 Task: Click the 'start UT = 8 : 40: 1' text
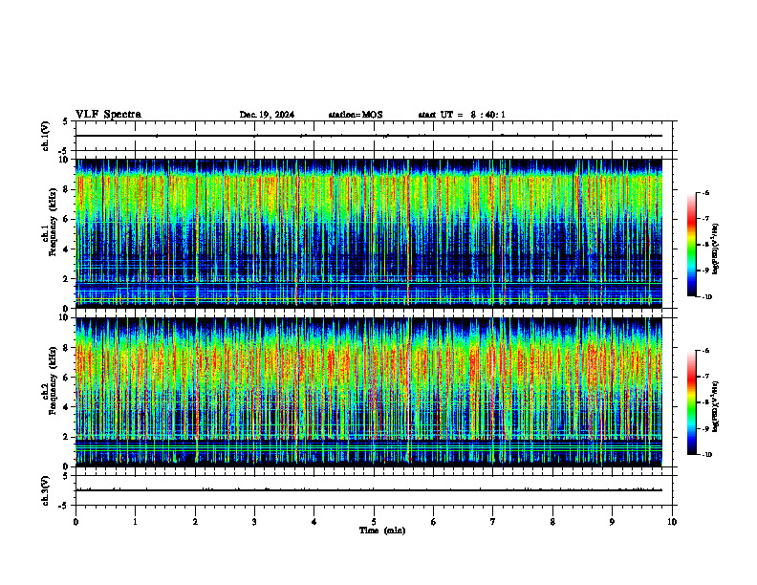coord(462,115)
